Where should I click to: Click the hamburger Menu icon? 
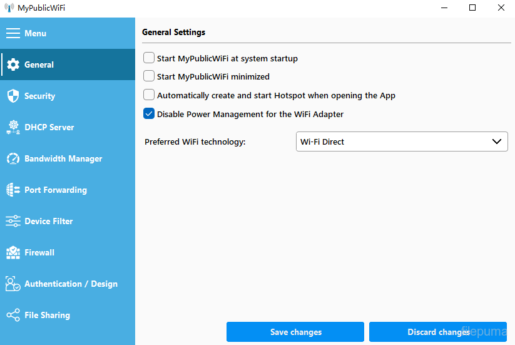[x=13, y=33]
